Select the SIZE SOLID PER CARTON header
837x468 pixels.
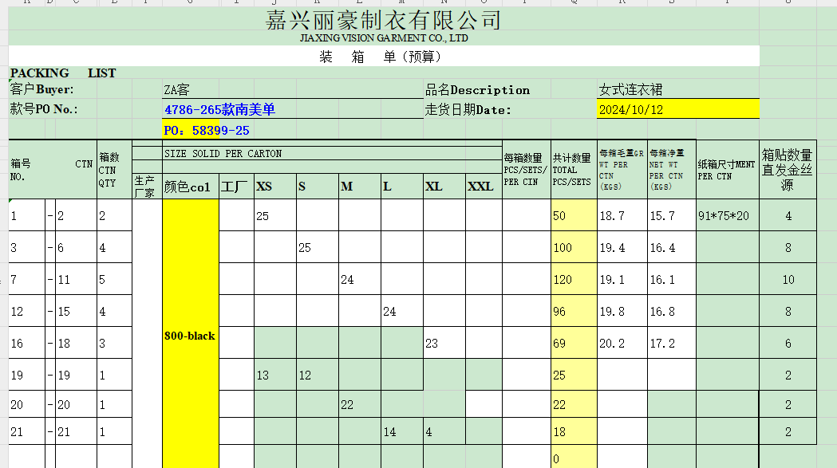point(223,153)
